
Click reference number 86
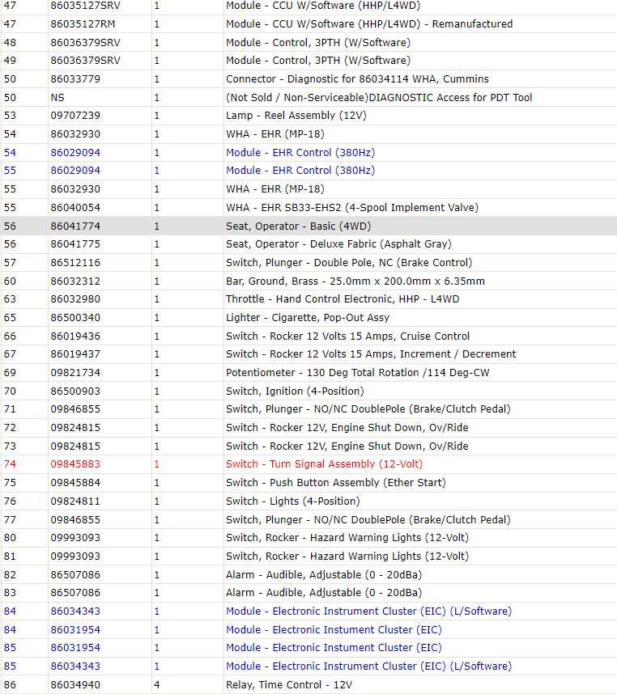10,685
